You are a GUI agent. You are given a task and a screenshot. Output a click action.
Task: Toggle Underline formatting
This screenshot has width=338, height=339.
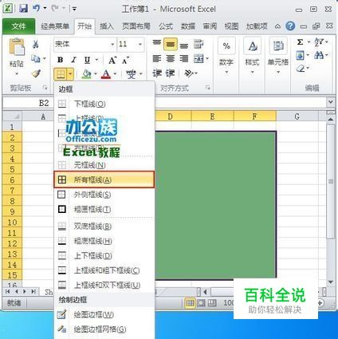[x=88, y=61]
